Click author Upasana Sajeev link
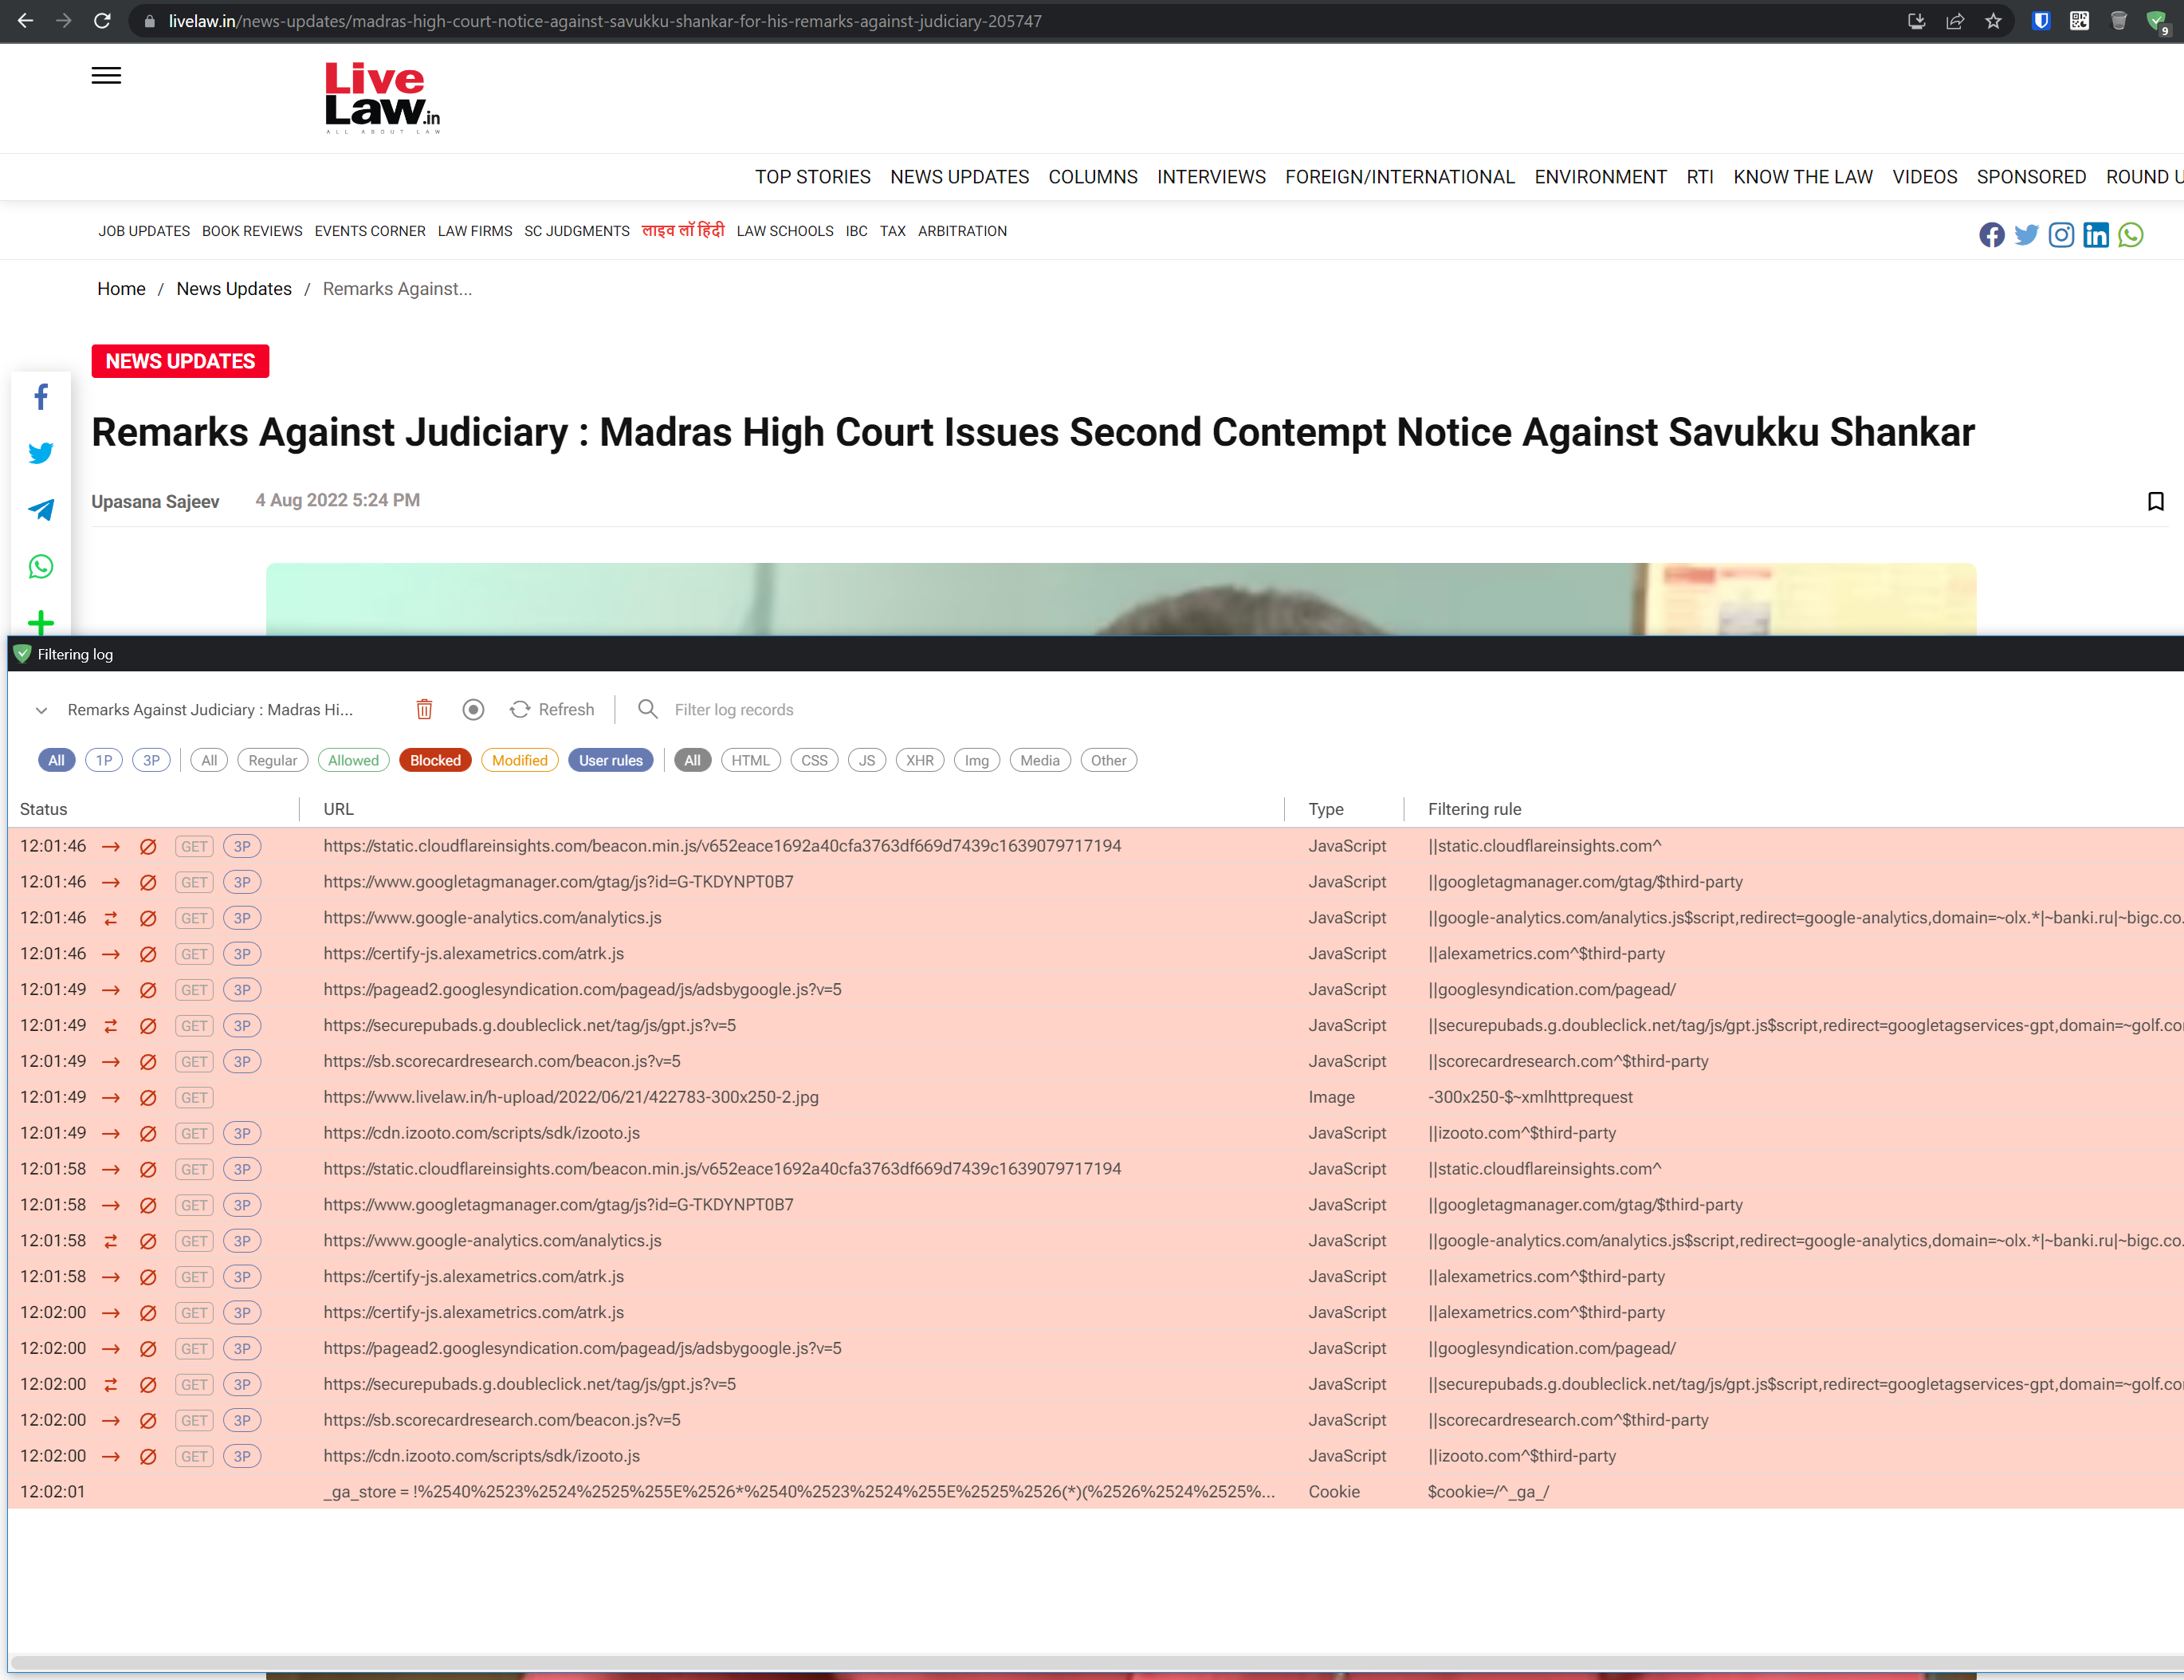Image resolution: width=2184 pixels, height=1680 pixels. pos(155,501)
